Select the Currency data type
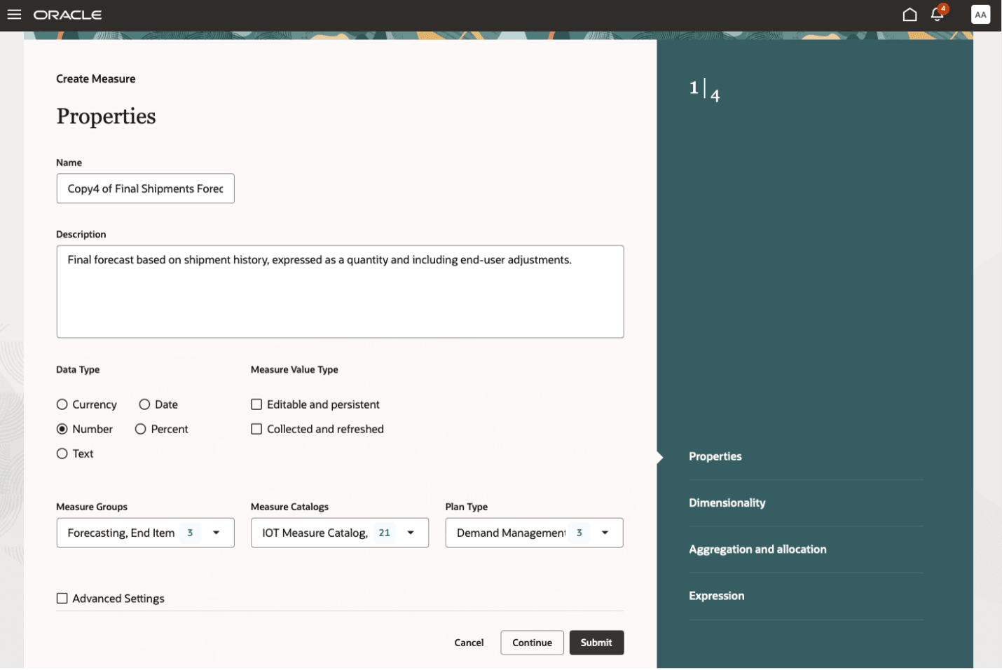The height and width of the screenshot is (670, 1002). 62,404
